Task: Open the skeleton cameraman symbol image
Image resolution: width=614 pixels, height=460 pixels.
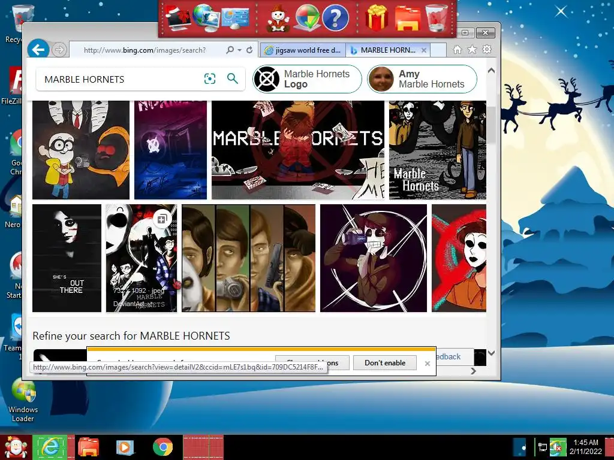Action: pyautogui.click(x=374, y=258)
